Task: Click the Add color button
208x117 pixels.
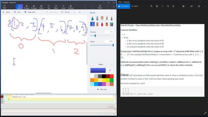Action: [102, 89]
